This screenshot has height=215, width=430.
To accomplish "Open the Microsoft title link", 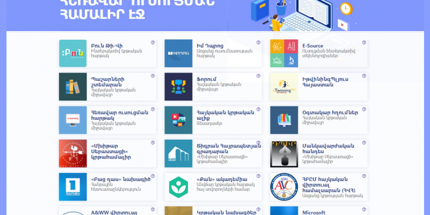I will 314,212.
